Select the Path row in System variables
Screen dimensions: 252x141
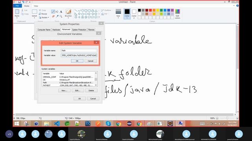68,83
